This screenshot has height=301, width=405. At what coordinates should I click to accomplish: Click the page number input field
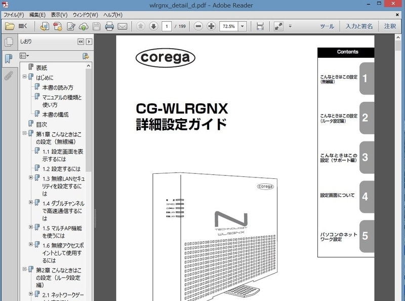[x=167, y=26]
